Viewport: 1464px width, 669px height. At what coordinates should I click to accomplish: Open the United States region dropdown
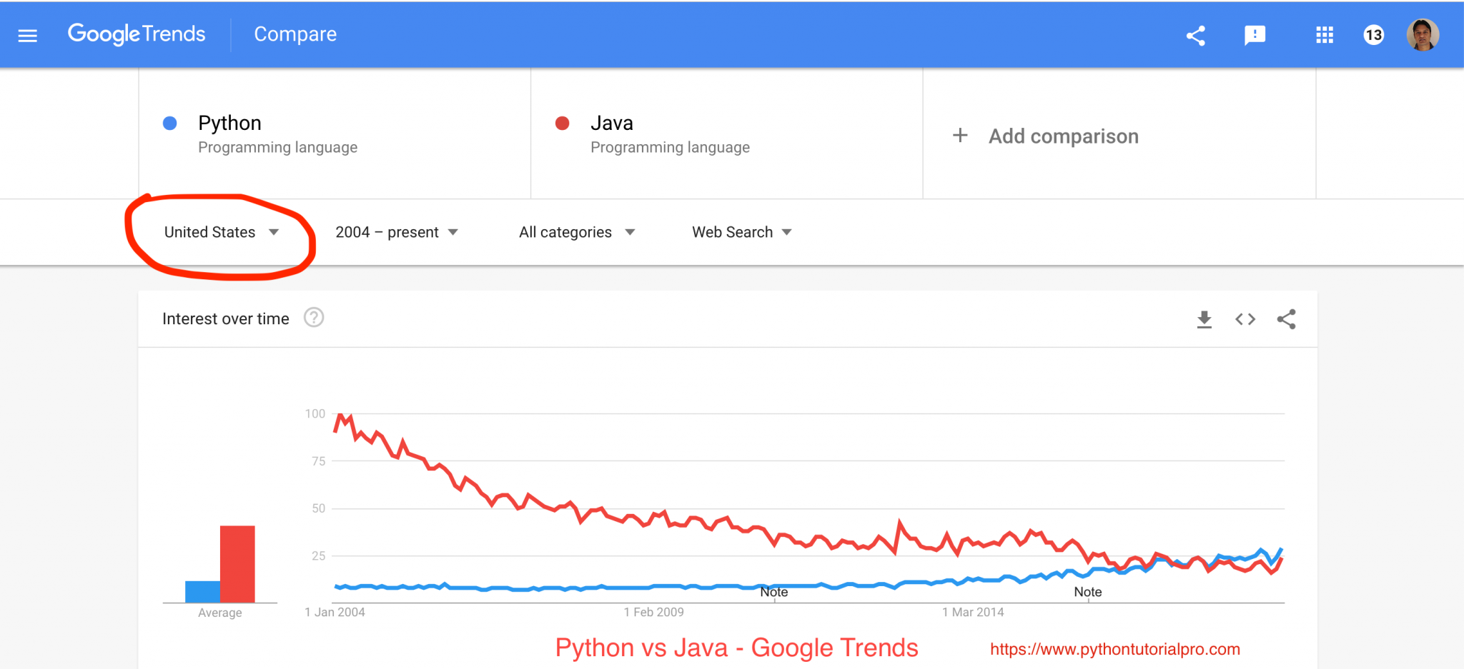(220, 231)
